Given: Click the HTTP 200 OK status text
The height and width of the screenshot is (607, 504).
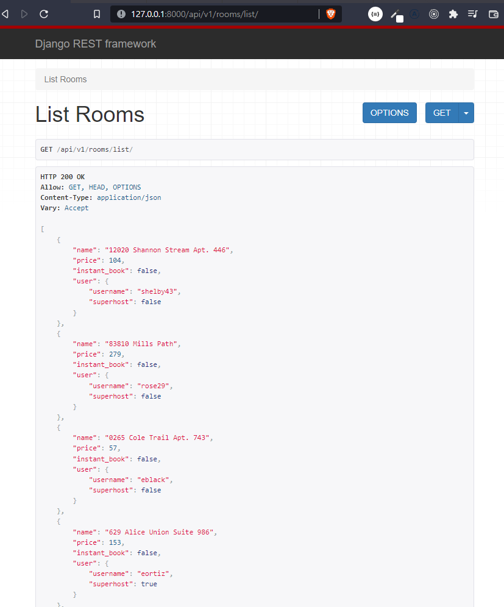Looking at the screenshot, I should [63, 177].
